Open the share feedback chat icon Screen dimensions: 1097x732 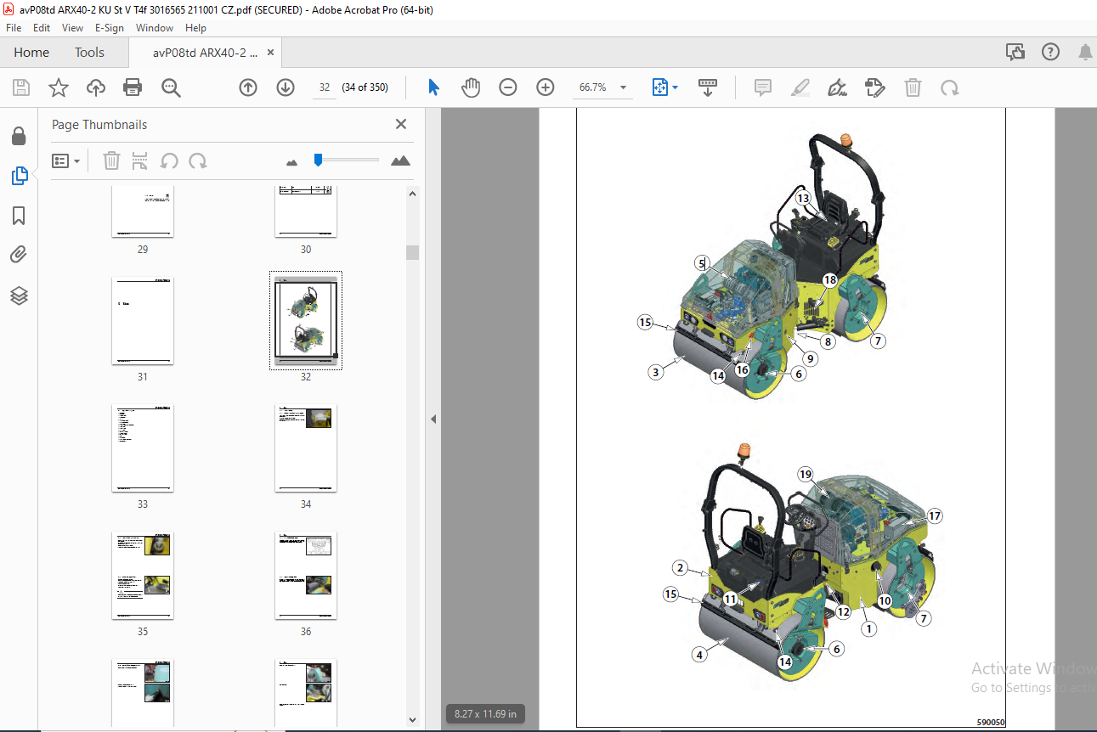1015,53
